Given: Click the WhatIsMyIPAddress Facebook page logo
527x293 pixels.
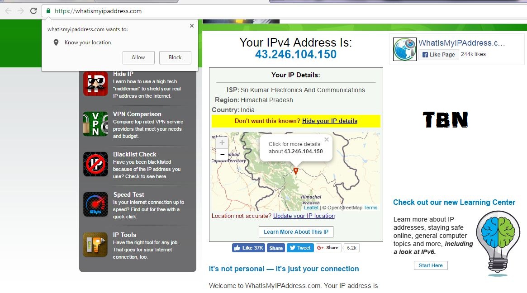Looking at the screenshot, I should [x=405, y=49].
